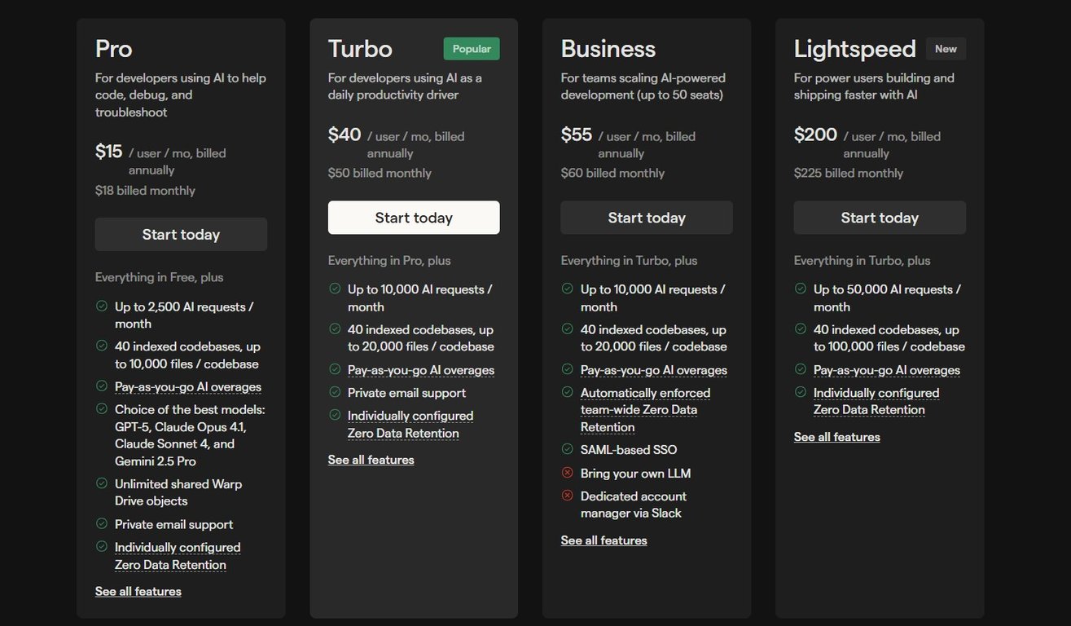The image size is (1071, 626).
Task: Open See all features link under Business
Action: (604, 540)
